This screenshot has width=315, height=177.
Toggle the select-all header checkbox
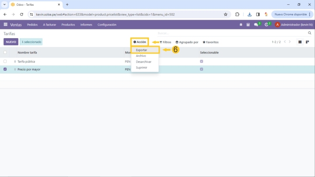[x=5, y=52]
